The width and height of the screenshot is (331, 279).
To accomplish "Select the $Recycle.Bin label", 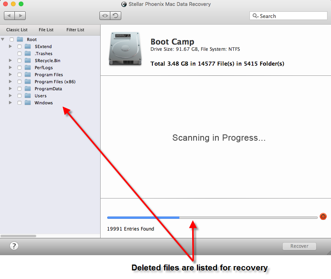I will tap(48, 61).
